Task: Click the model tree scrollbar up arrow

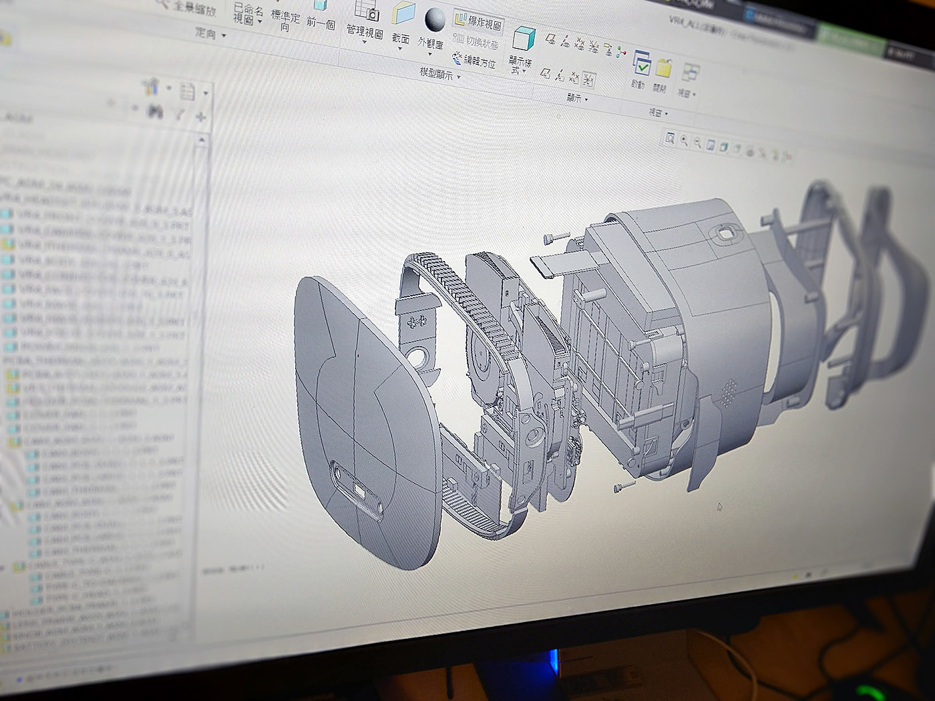Action: 202,141
